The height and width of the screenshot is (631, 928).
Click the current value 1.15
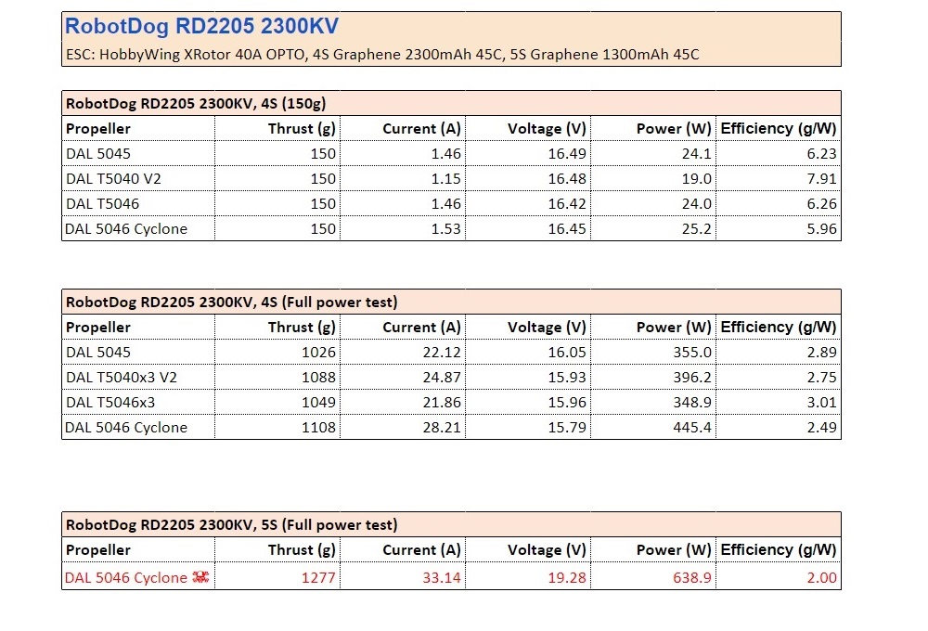coord(445,179)
